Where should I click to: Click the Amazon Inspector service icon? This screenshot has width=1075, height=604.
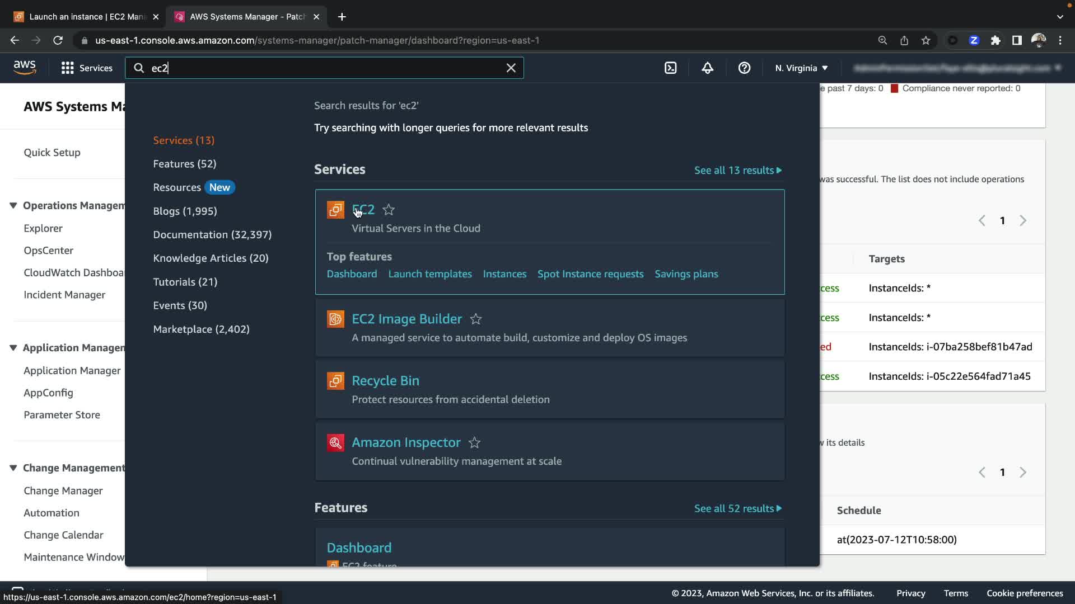335,442
